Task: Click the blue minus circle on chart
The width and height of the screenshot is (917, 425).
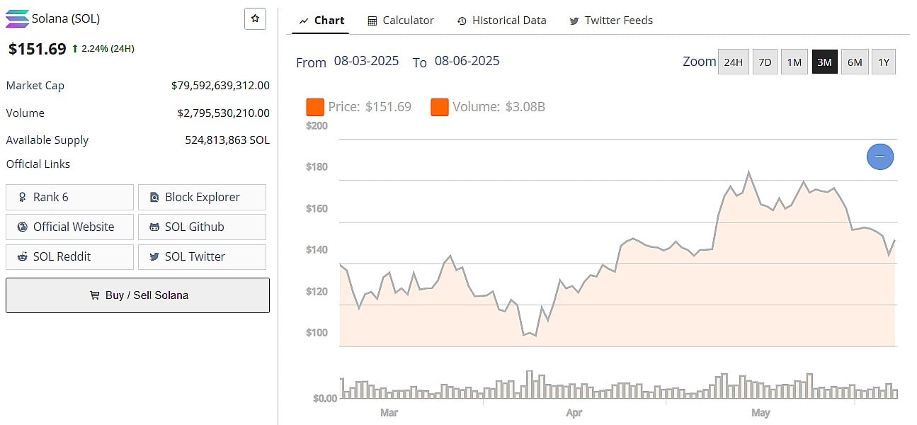Action: (880, 157)
